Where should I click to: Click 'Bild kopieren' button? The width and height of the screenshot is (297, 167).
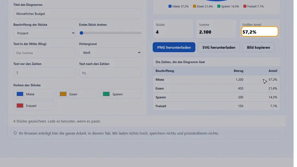258,47
